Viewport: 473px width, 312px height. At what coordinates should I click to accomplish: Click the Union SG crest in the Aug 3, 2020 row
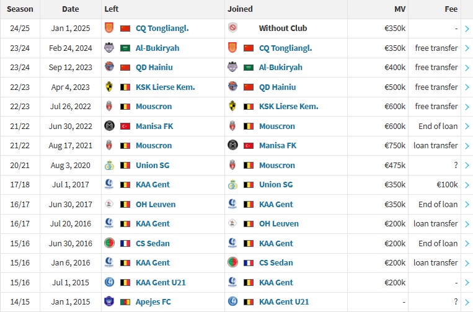tap(109, 165)
